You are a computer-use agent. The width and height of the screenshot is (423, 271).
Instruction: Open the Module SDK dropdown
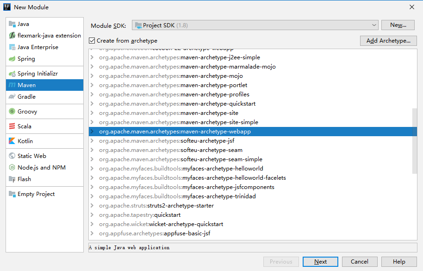[255, 25]
